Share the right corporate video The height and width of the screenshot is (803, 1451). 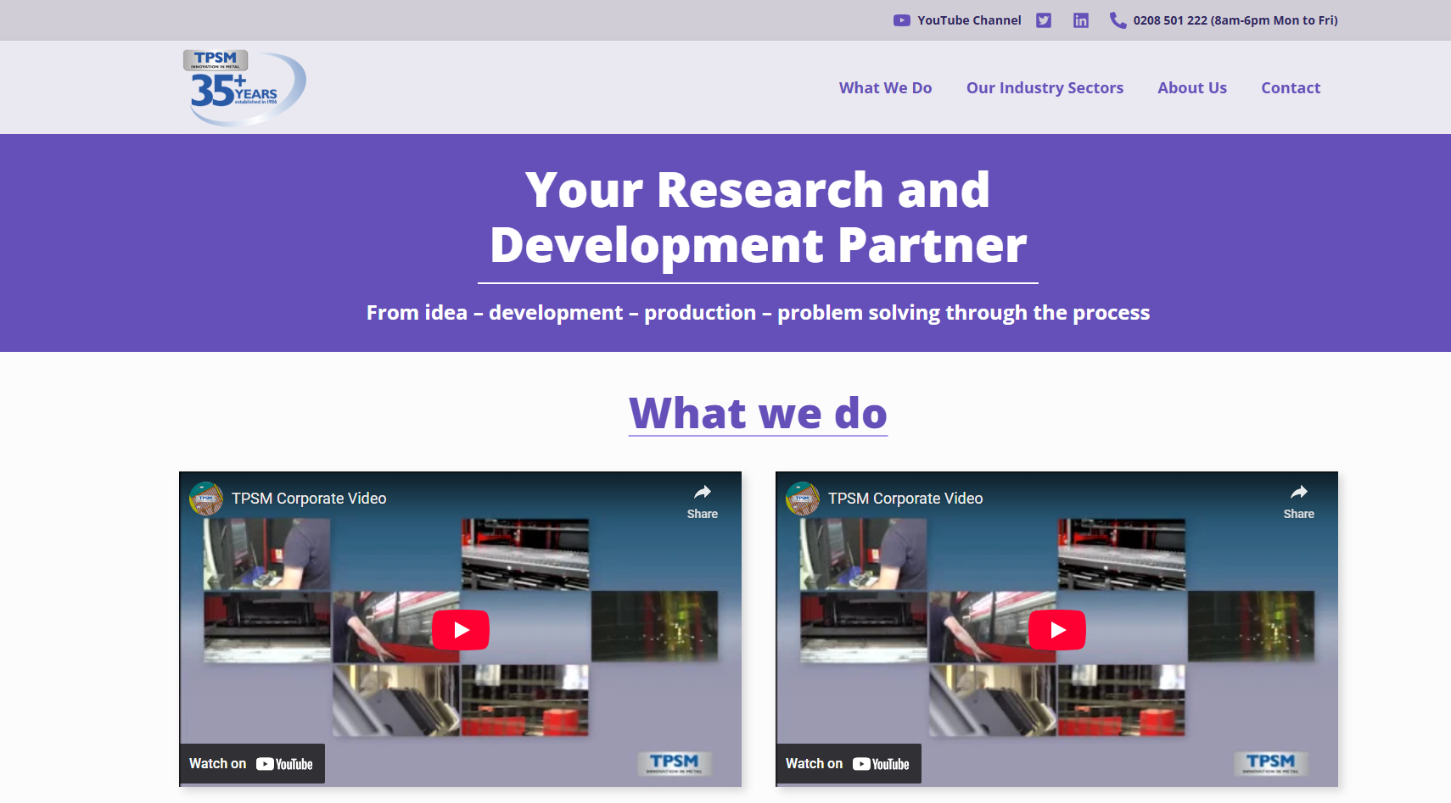point(1299,502)
